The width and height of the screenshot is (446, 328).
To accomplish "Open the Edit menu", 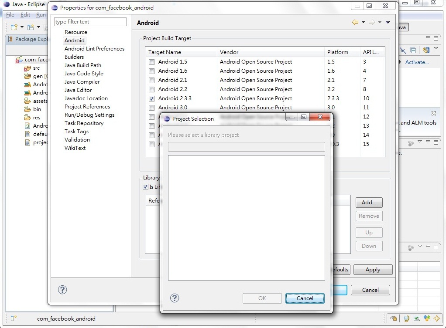I will tap(25, 15).
